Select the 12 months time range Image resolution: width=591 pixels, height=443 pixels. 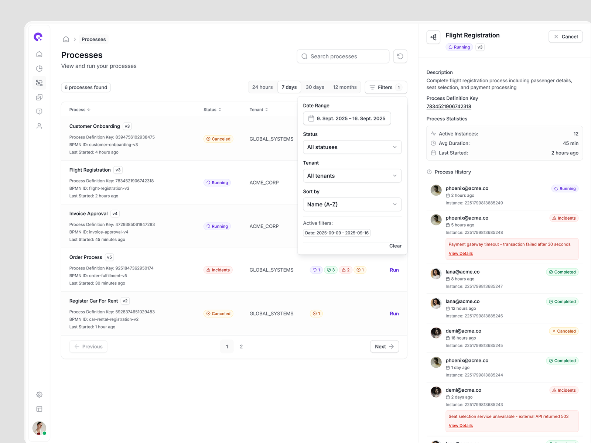[345, 87]
